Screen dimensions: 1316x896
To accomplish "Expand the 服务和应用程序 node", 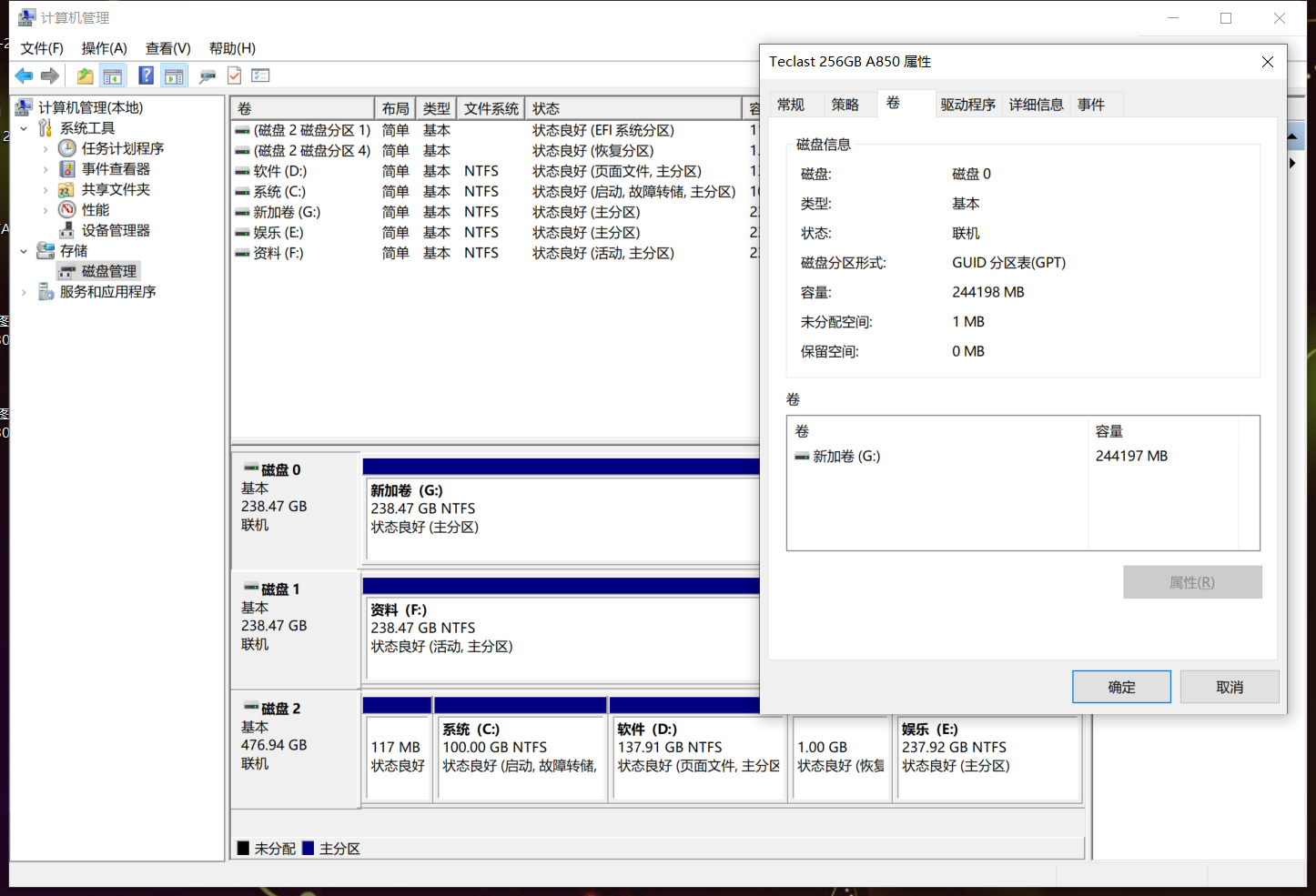I will pos(24,292).
